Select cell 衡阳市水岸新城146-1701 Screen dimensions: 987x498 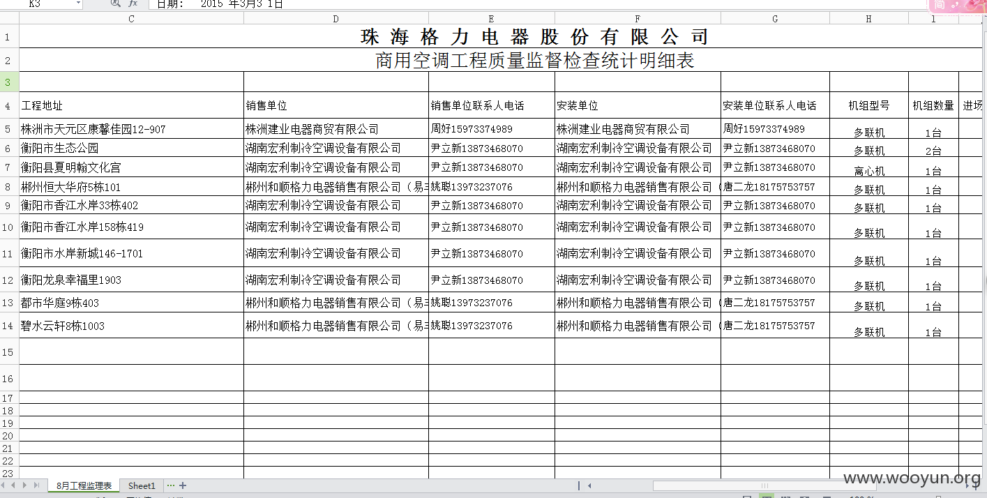(x=131, y=253)
